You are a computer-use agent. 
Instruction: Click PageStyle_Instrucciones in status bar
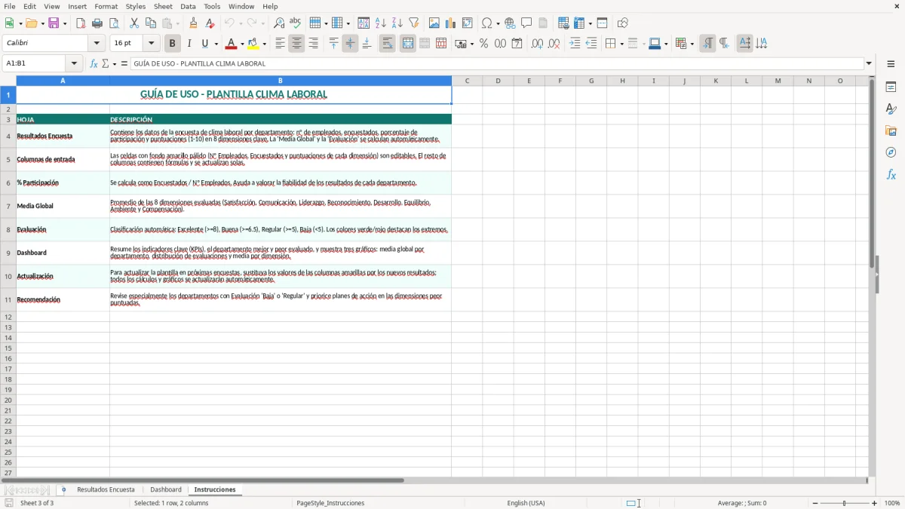(x=330, y=503)
